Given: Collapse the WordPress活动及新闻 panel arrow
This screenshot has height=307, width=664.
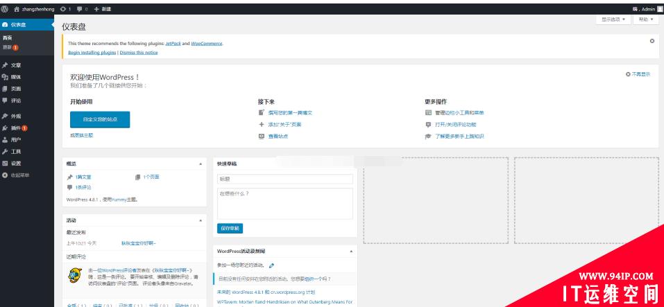Looking at the screenshot, I should 351,251.
